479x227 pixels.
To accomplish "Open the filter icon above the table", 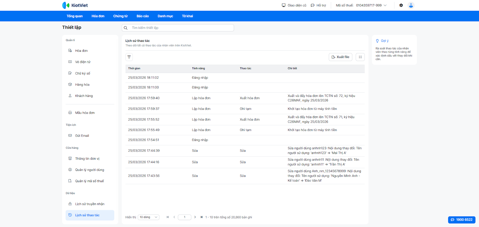I will click(129, 57).
